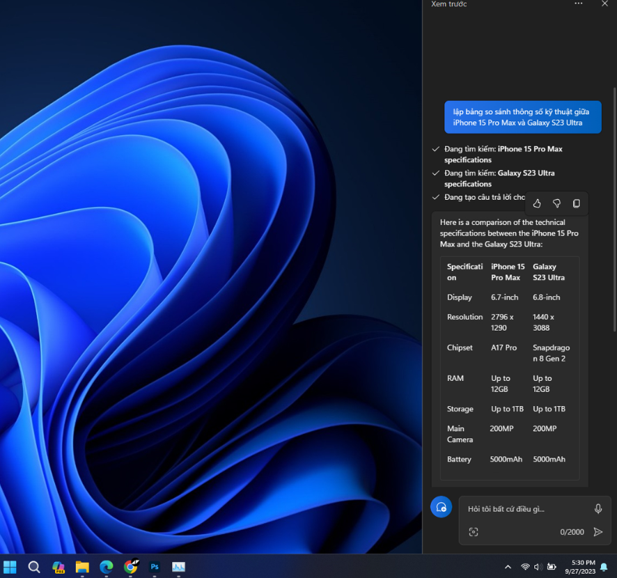Screen dimensions: 617x578
Task: Open Copilot from the taskbar
Action: (x=58, y=567)
